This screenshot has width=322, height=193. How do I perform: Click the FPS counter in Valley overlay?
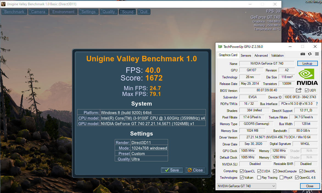[x=273, y=11]
